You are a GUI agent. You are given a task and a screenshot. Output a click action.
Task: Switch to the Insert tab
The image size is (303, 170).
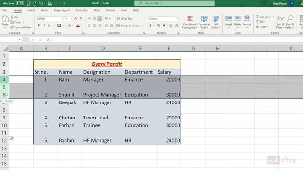click(31, 10)
